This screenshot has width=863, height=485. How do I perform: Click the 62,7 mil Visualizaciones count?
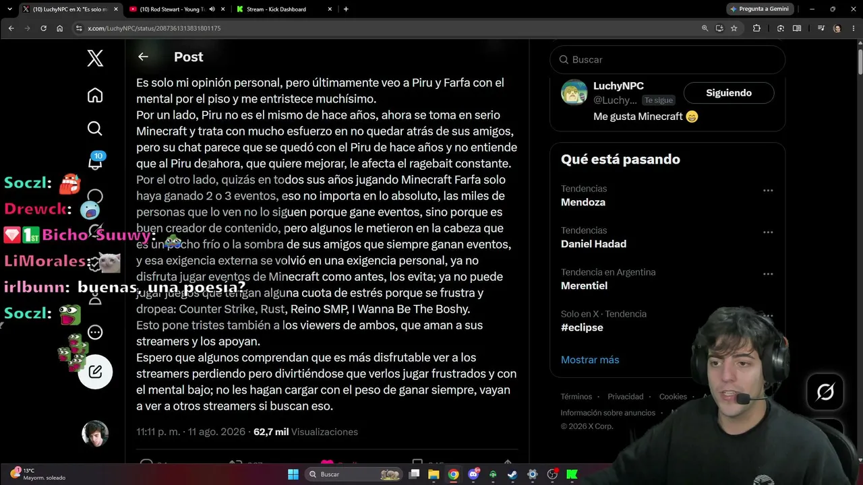tap(305, 432)
